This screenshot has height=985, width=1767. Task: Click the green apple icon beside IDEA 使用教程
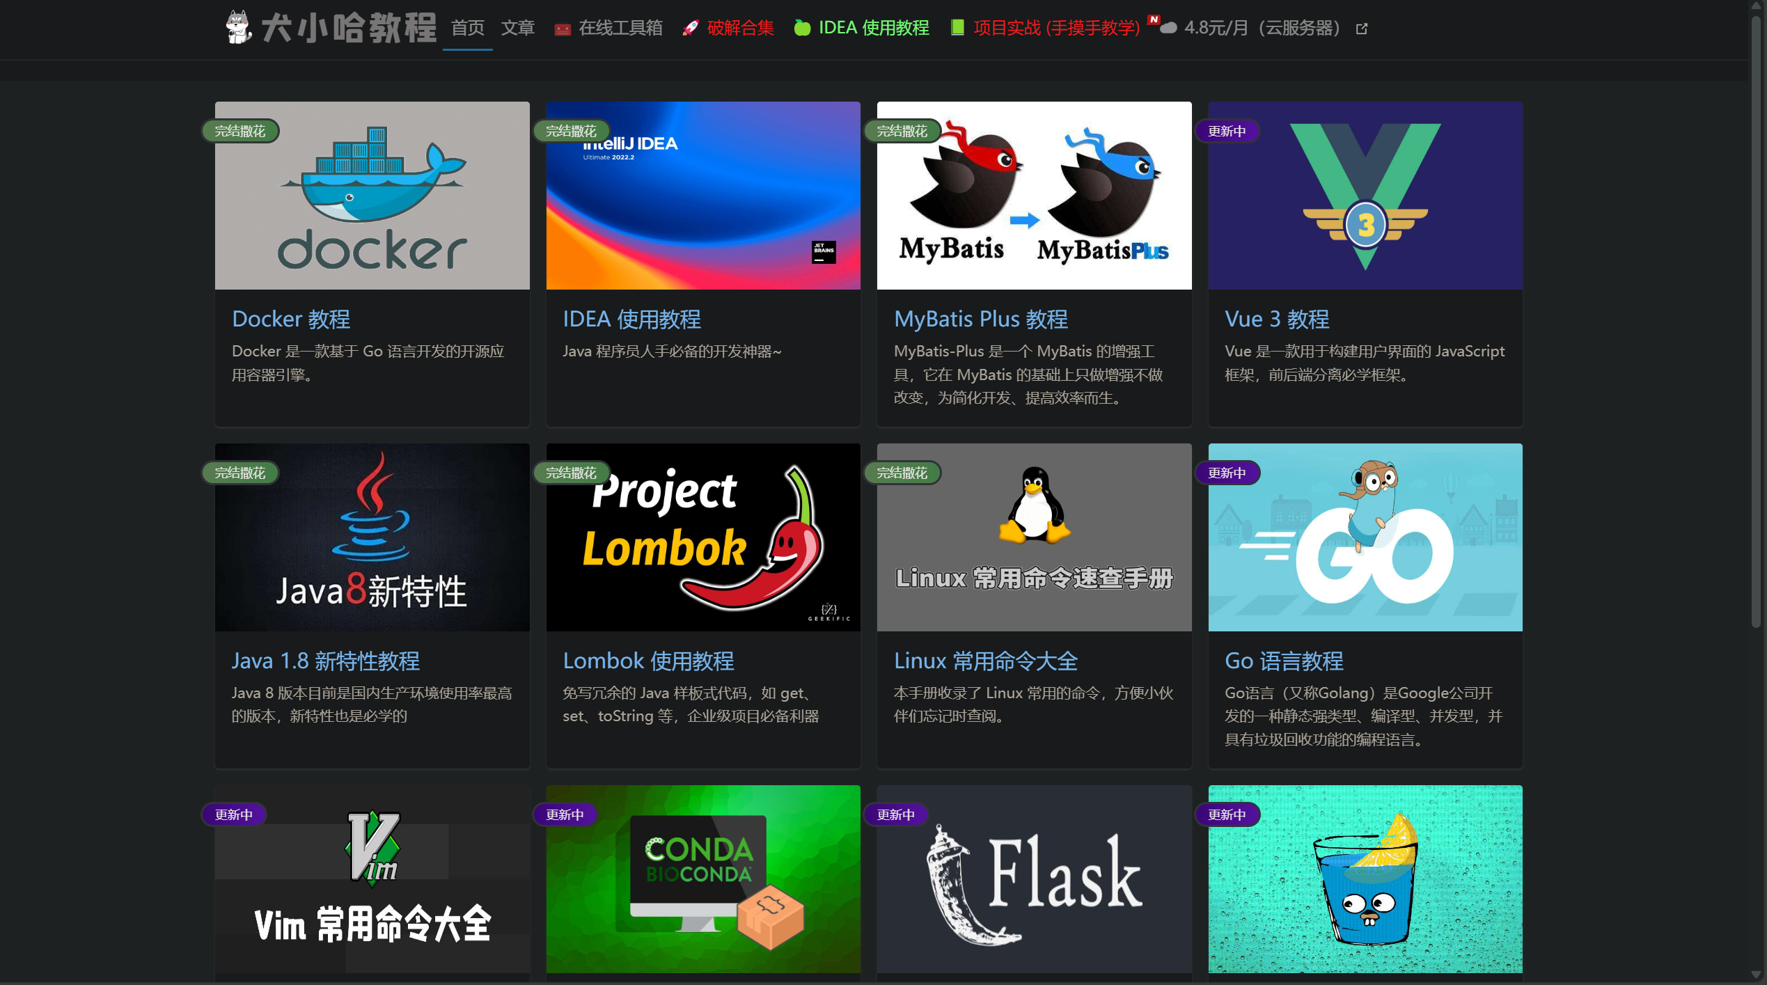[802, 29]
